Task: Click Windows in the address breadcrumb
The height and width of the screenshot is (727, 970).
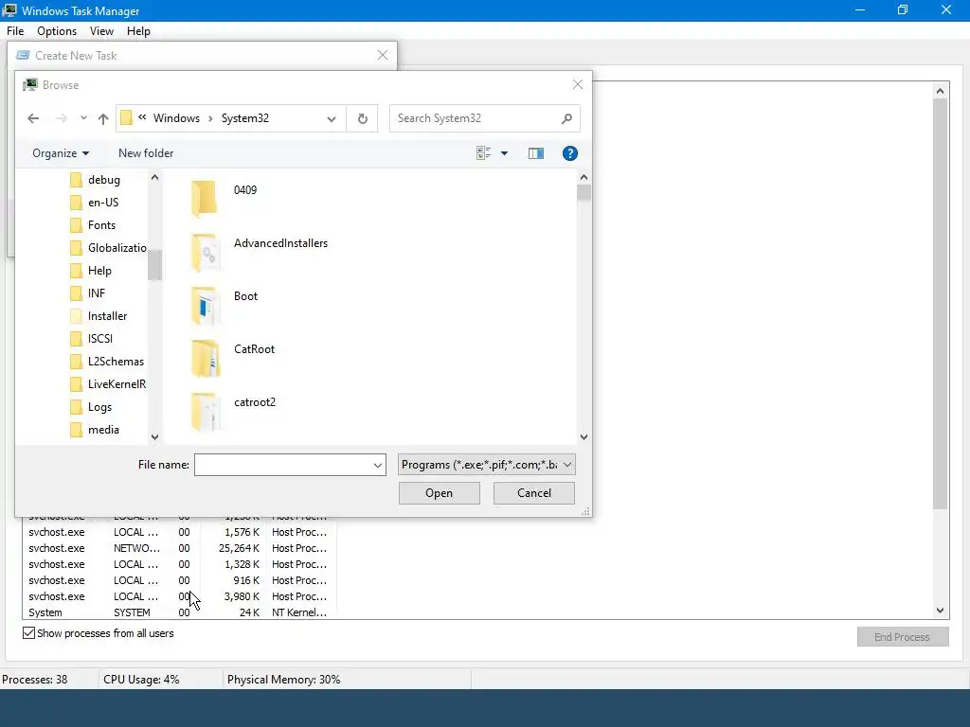Action: (176, 118)
